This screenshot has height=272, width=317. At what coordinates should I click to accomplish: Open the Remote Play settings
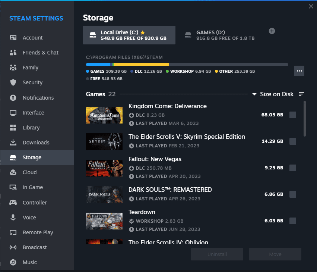point(37,232)
